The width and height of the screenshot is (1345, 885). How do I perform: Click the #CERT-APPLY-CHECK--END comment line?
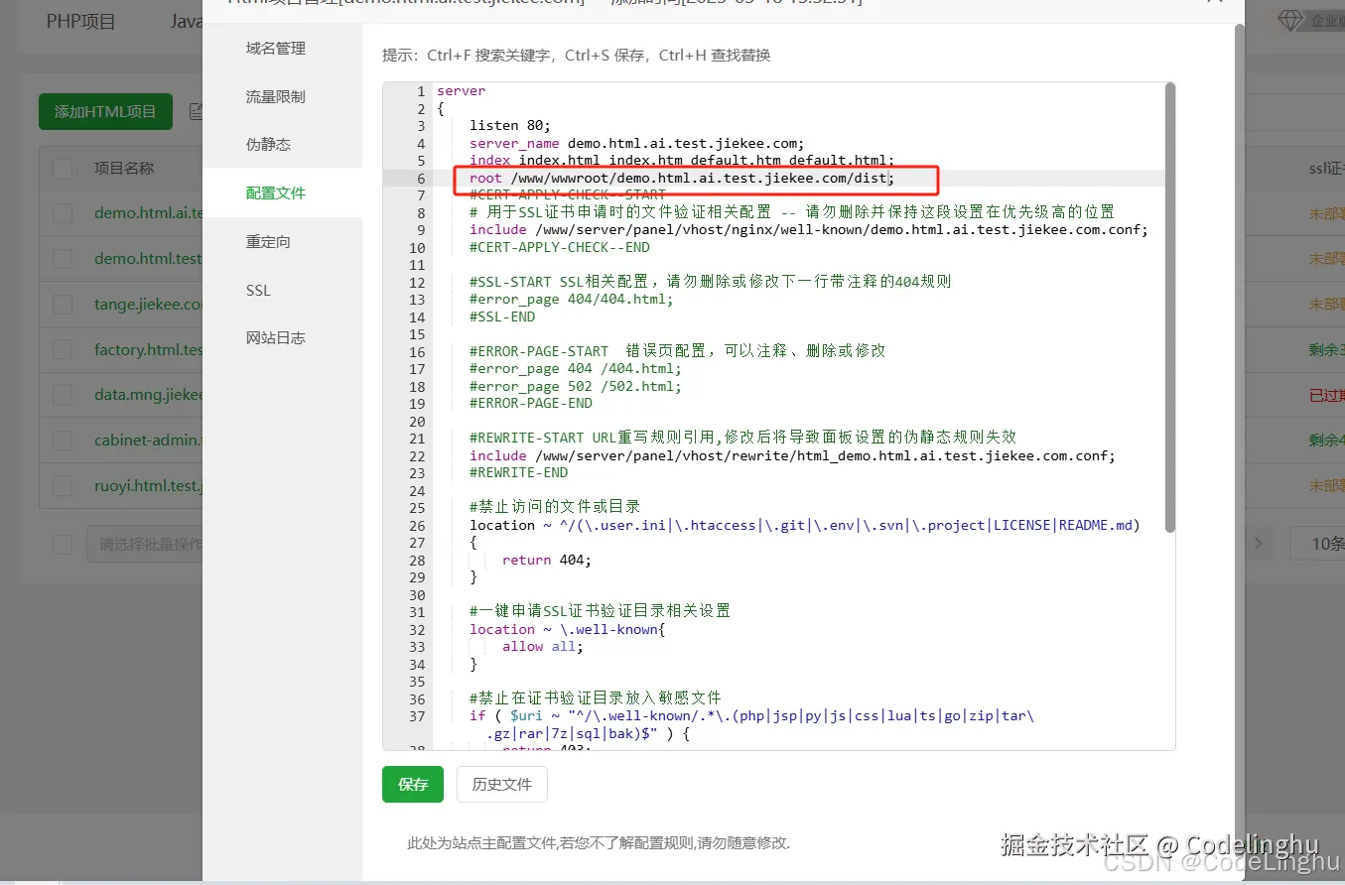[560, 247]
